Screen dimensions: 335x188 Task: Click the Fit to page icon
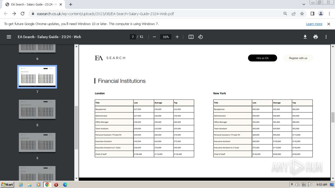point(191,37)
